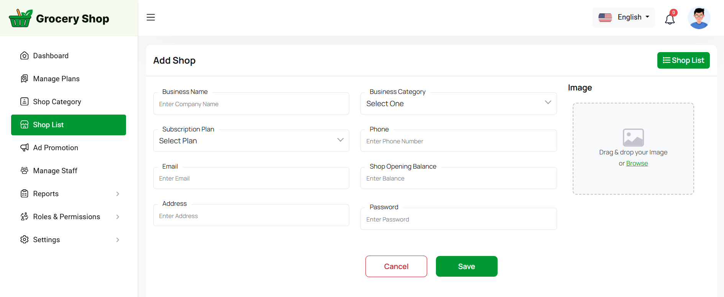This screenshot has width=724, height=297.
Task: Click the user profile avatar
Action: [699, 18]
